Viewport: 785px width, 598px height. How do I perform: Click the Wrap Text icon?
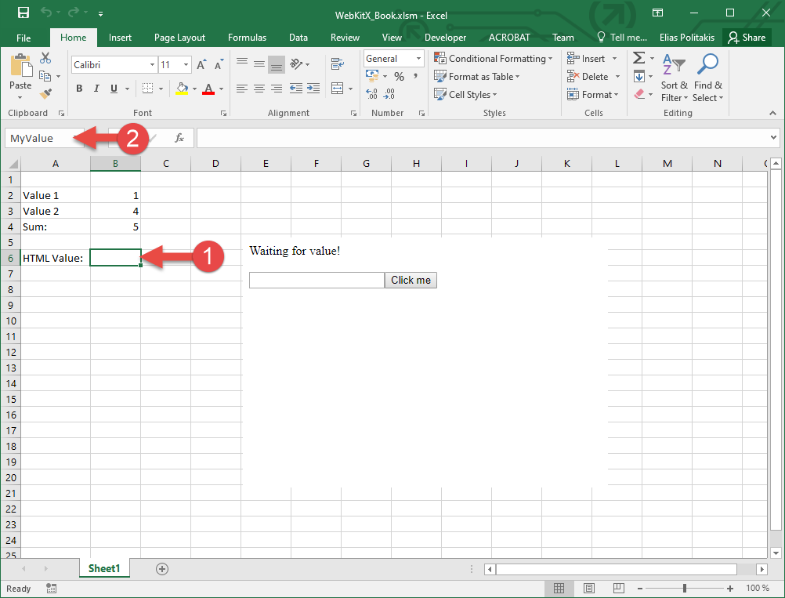338,63
